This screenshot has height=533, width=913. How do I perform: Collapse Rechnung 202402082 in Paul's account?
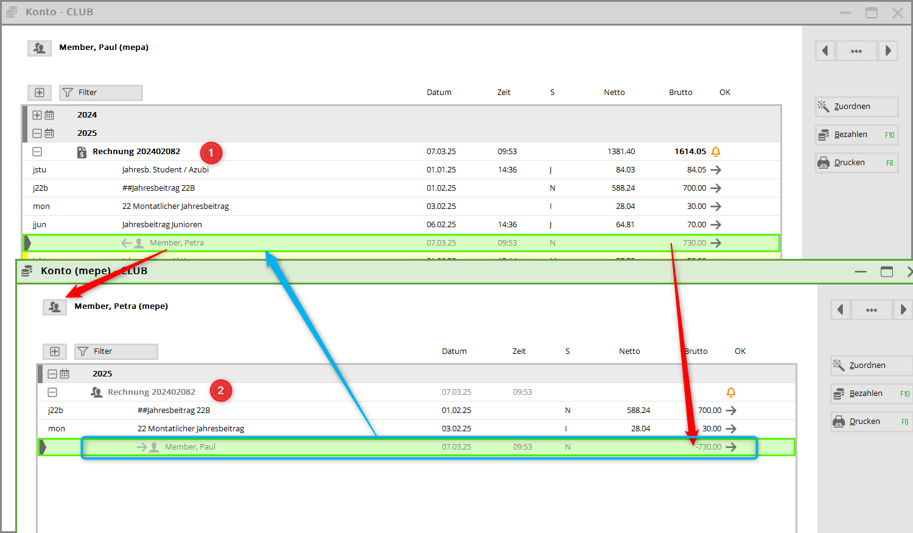pyautogui.click(x=37, y=152)
